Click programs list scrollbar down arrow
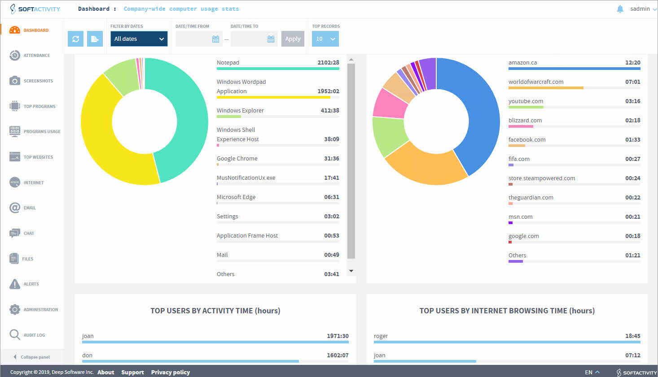This screenshot has width=658, height=377. pyautogui.click(x=351, y=271)
